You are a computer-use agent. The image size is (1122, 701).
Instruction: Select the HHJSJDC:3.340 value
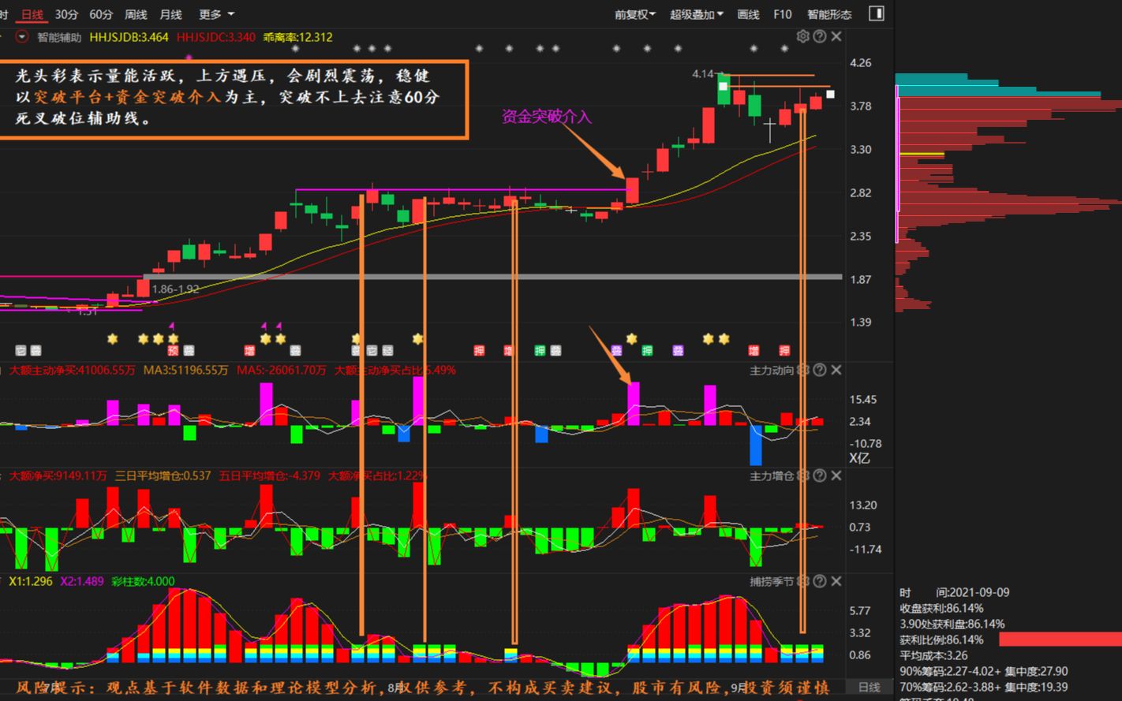pos(215,37)
